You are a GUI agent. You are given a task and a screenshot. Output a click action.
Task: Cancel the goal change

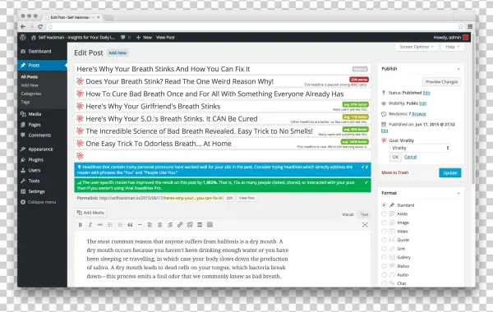410,157
